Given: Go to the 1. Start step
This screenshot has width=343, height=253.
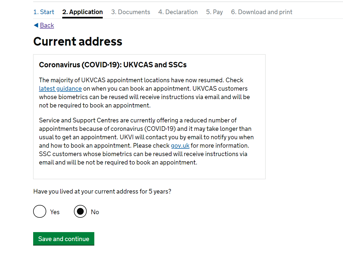Looking at the screenshot, I should (44, 12).
